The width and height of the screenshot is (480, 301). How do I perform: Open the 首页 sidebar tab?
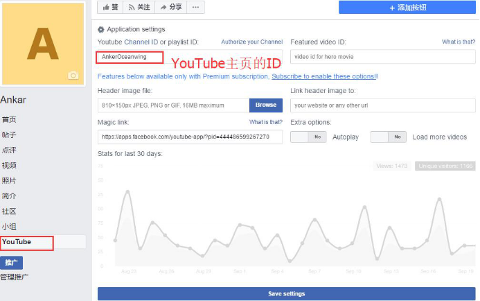(x=9, y=120)
